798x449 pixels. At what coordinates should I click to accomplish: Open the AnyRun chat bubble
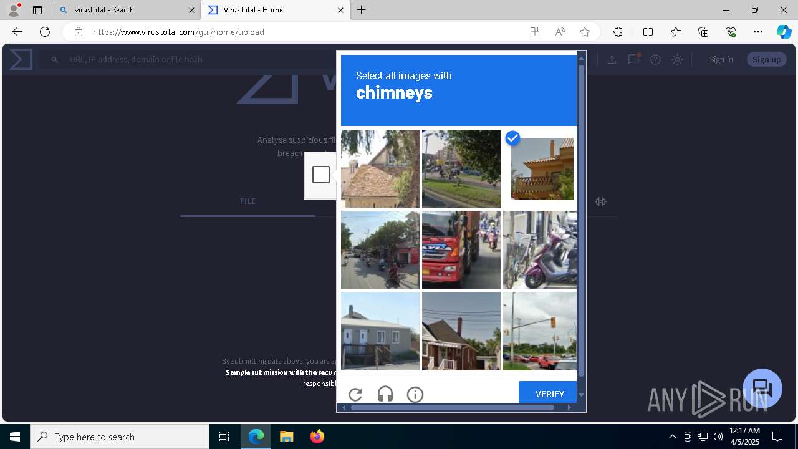[x=762, y=388]
